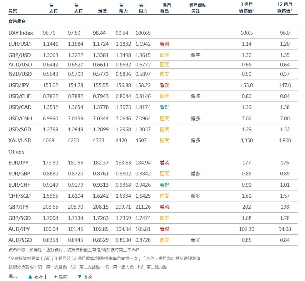Click the 貨幣組合 section heading
Viewport: 305px width, 281px height.
(17, 22)
